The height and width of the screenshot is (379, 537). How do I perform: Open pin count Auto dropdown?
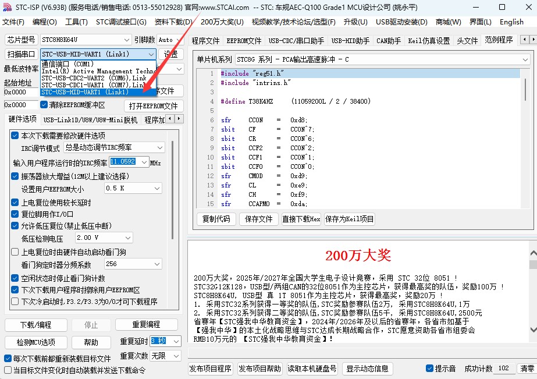click(170, 40)
